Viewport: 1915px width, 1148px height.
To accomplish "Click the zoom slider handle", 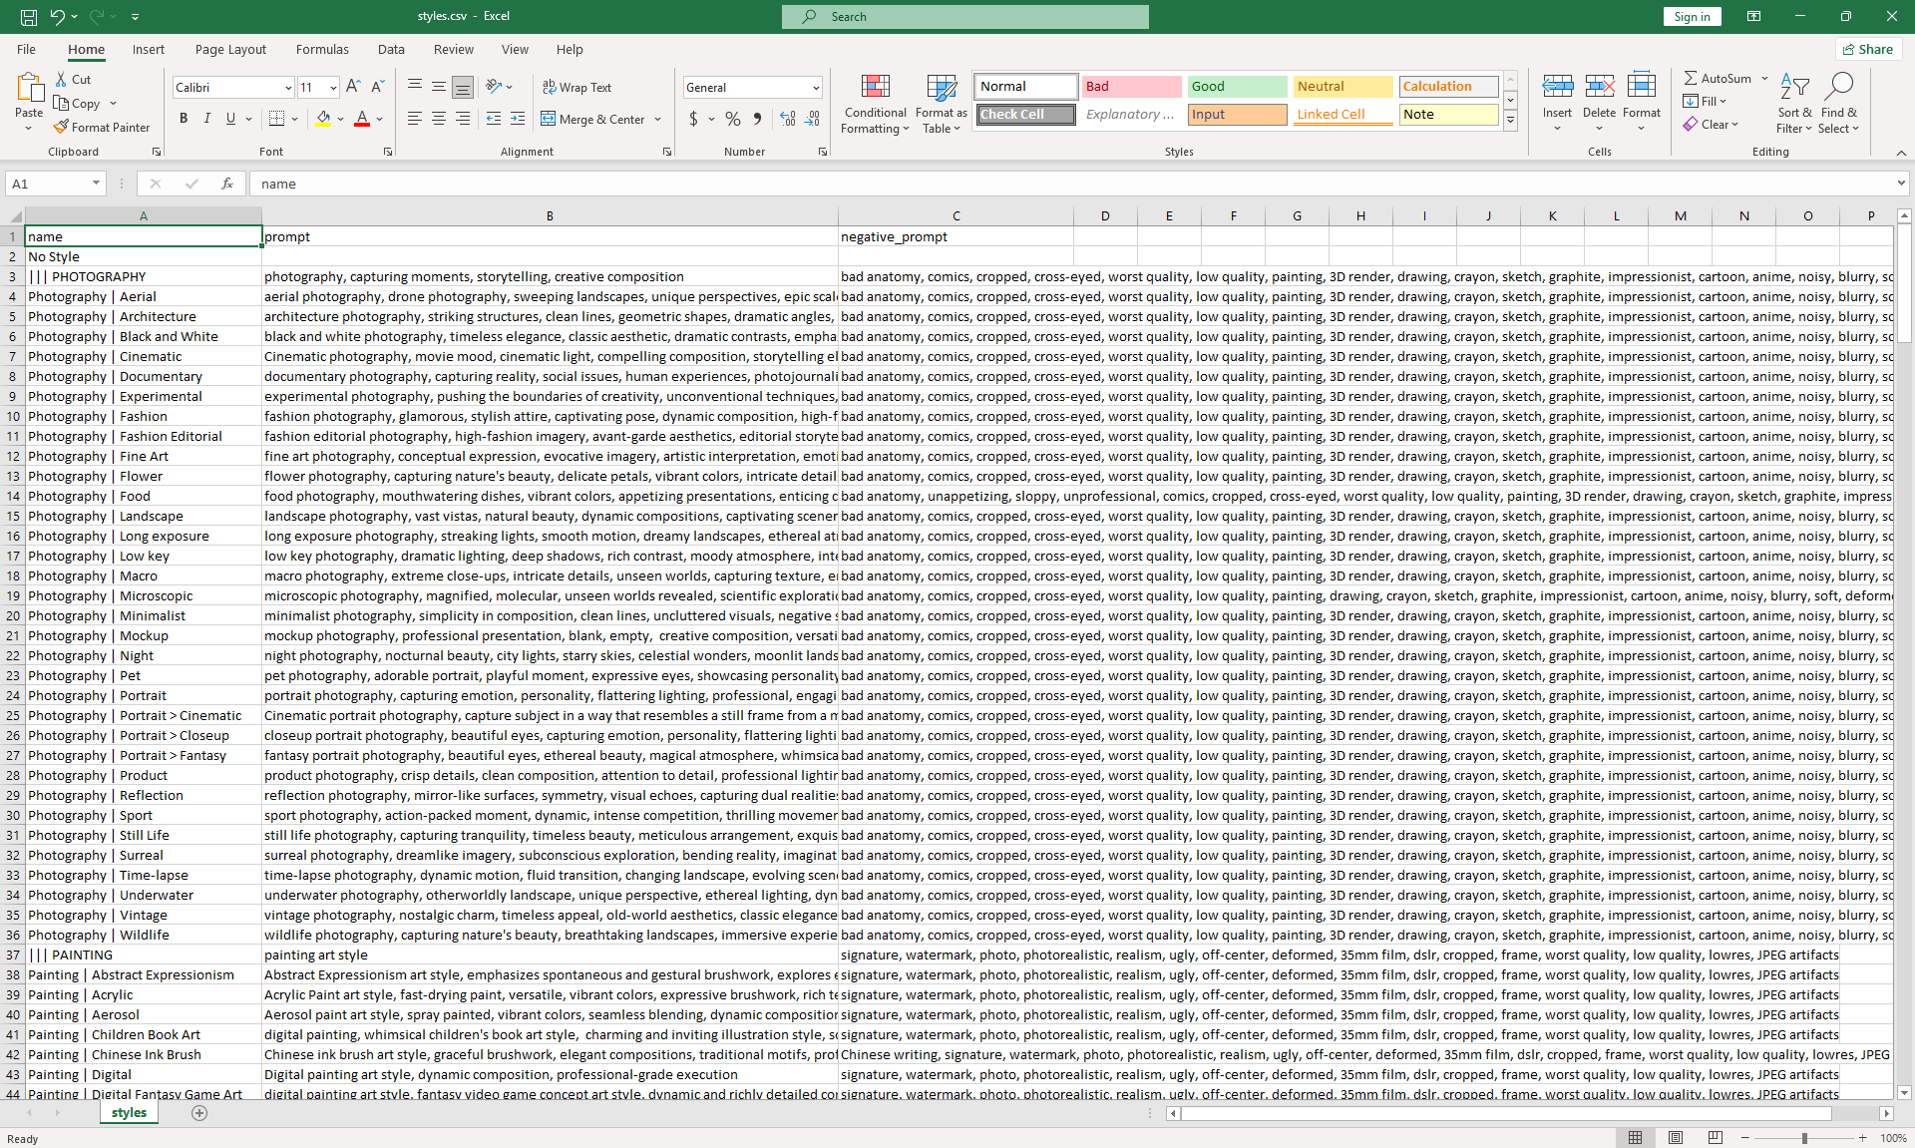I will pyautogui.click(x=1803, y=1138).
